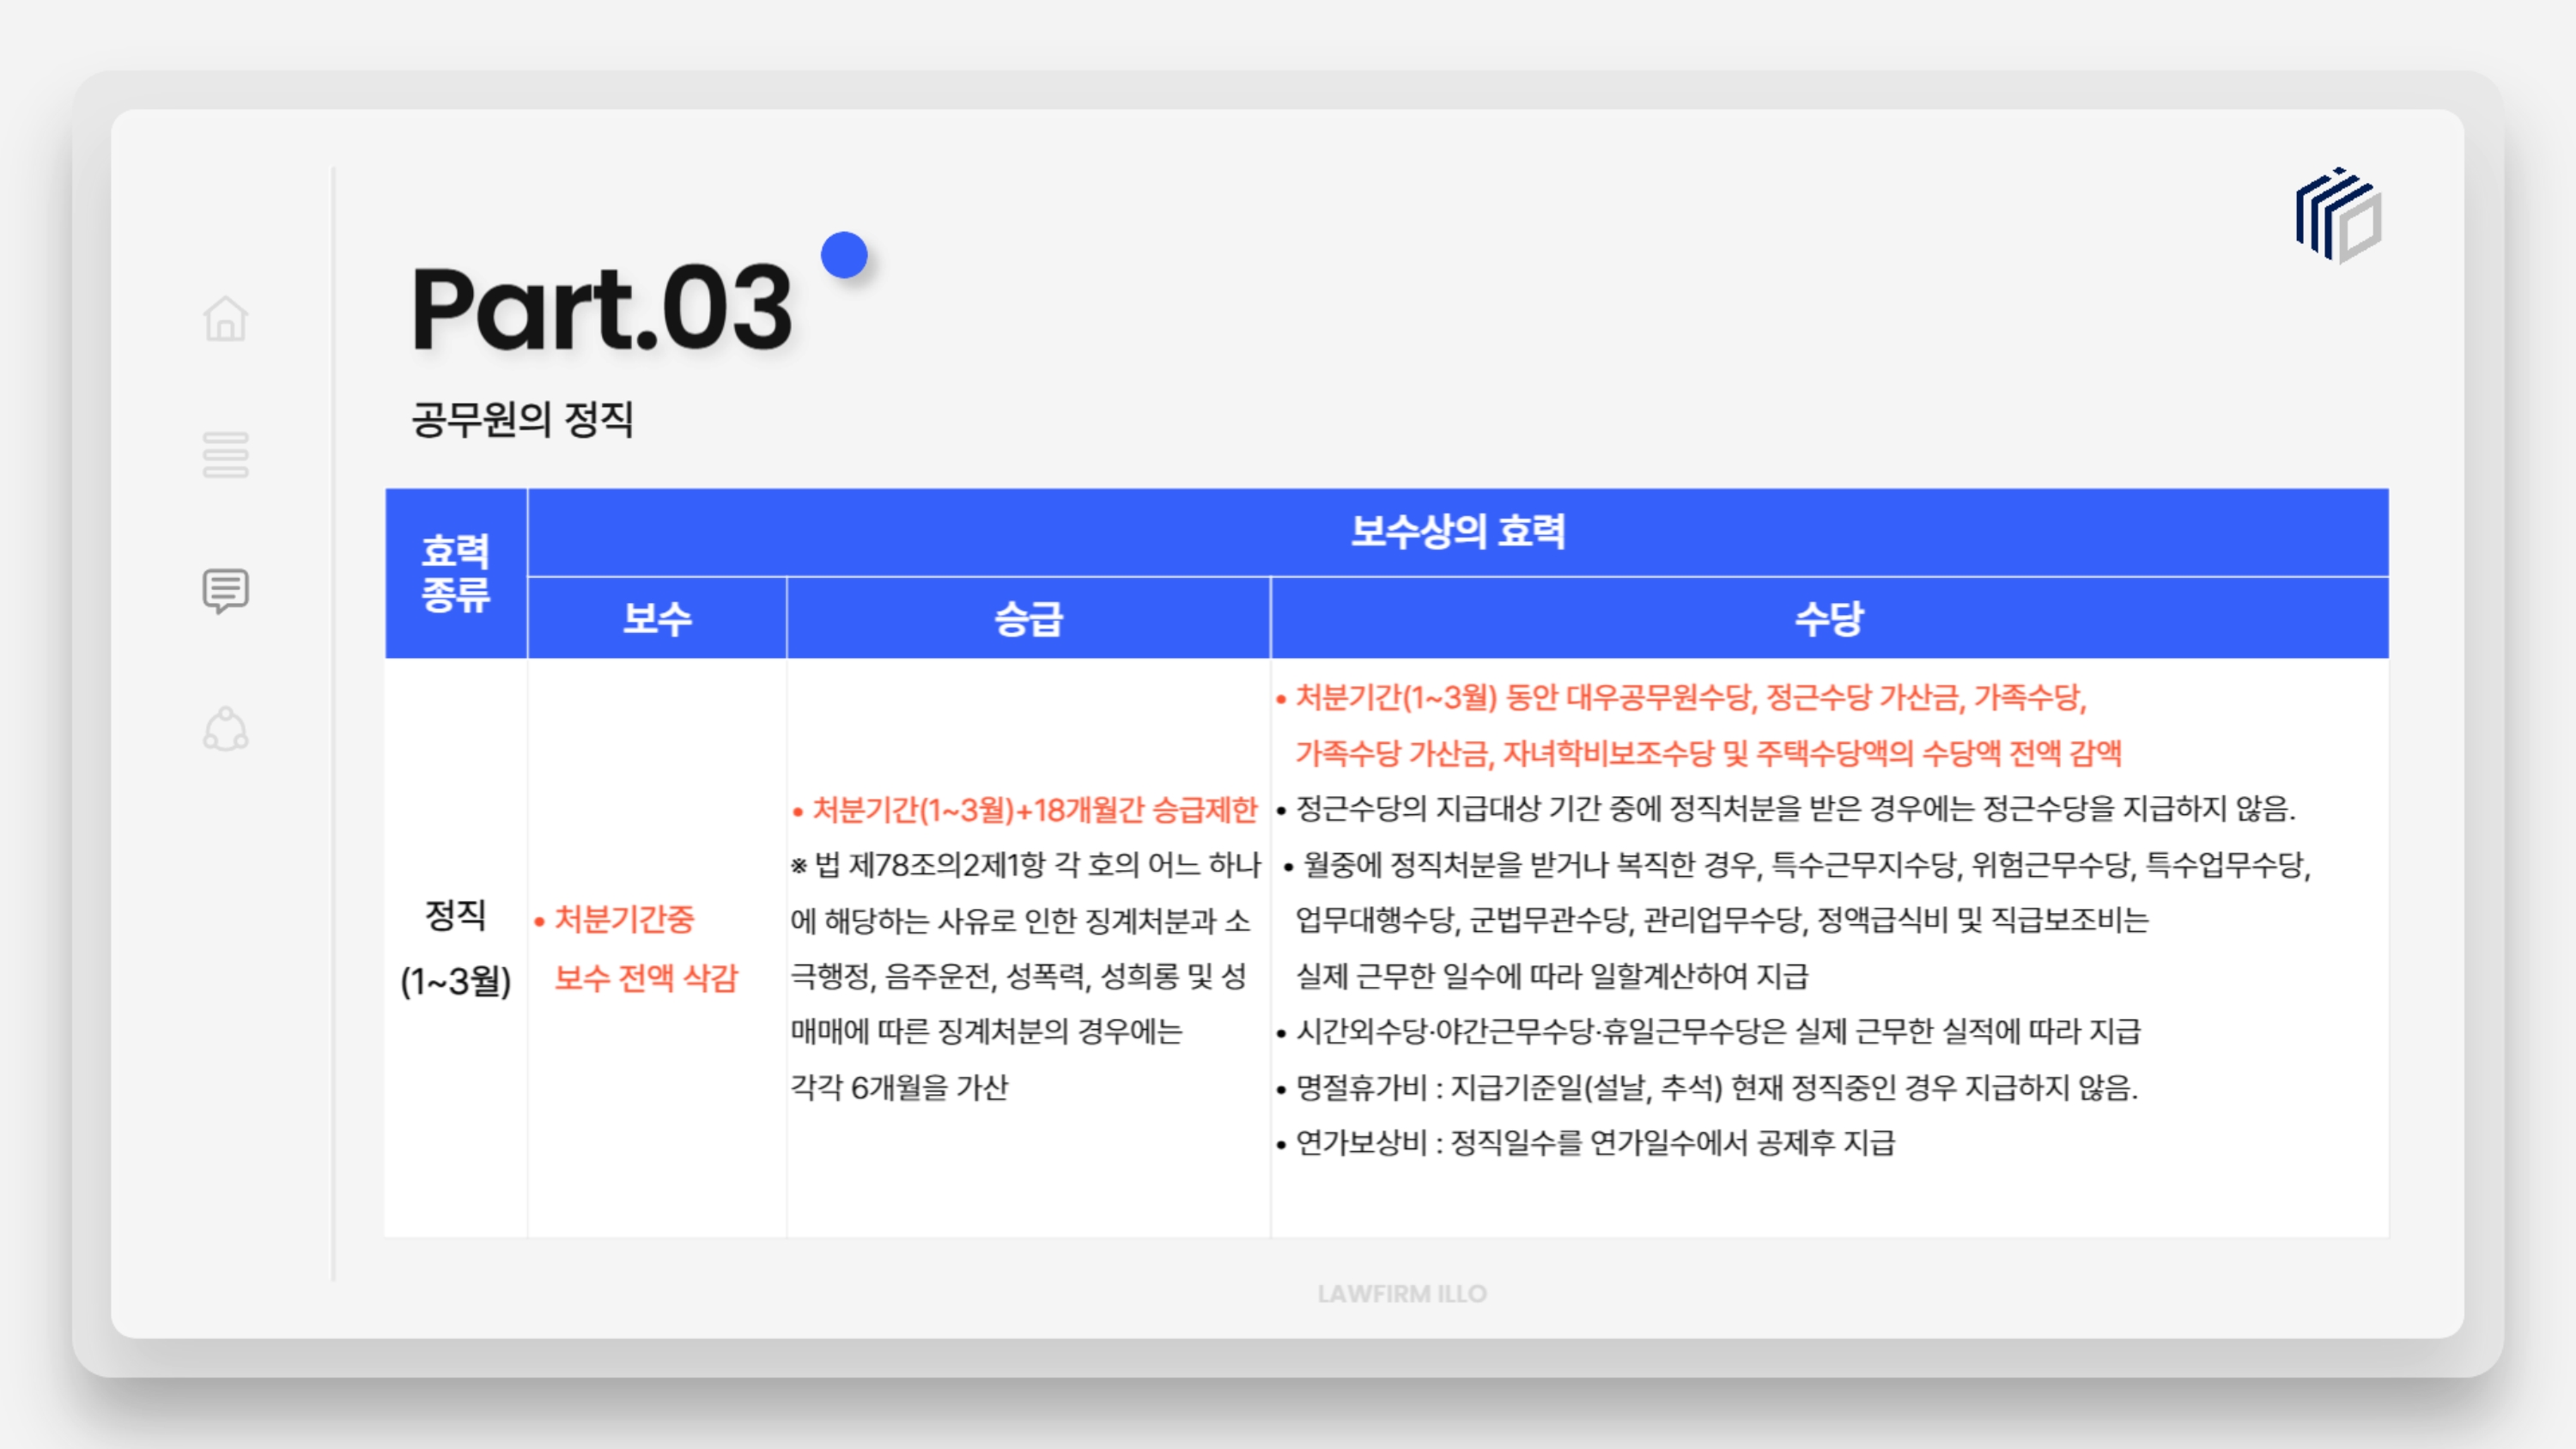The image size is (2576, 1449).
Task: Click the 각각 6개월을 가산 line
Action: click(899, 1087)
